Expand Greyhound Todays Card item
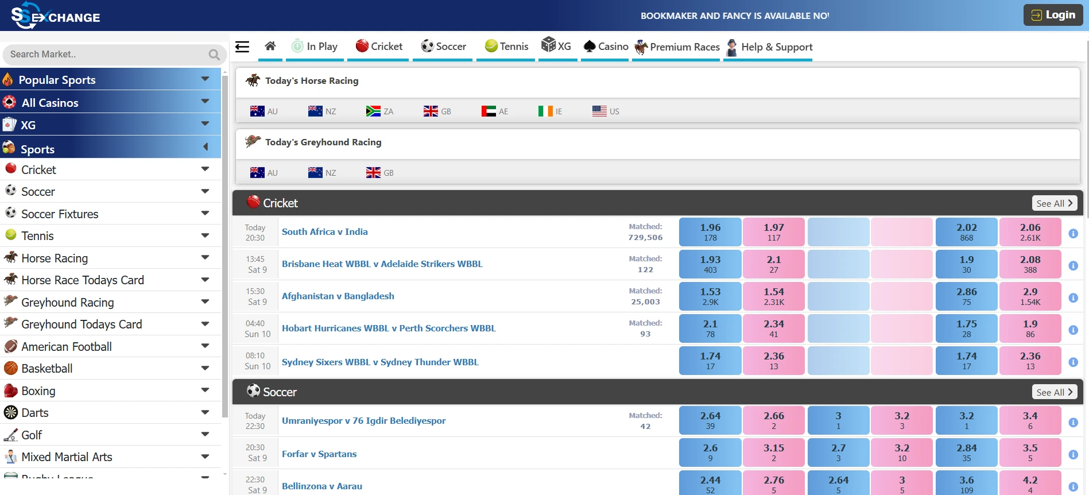Image resolution: width=1089 pixels, height=495 pixels. coord(110,324)
